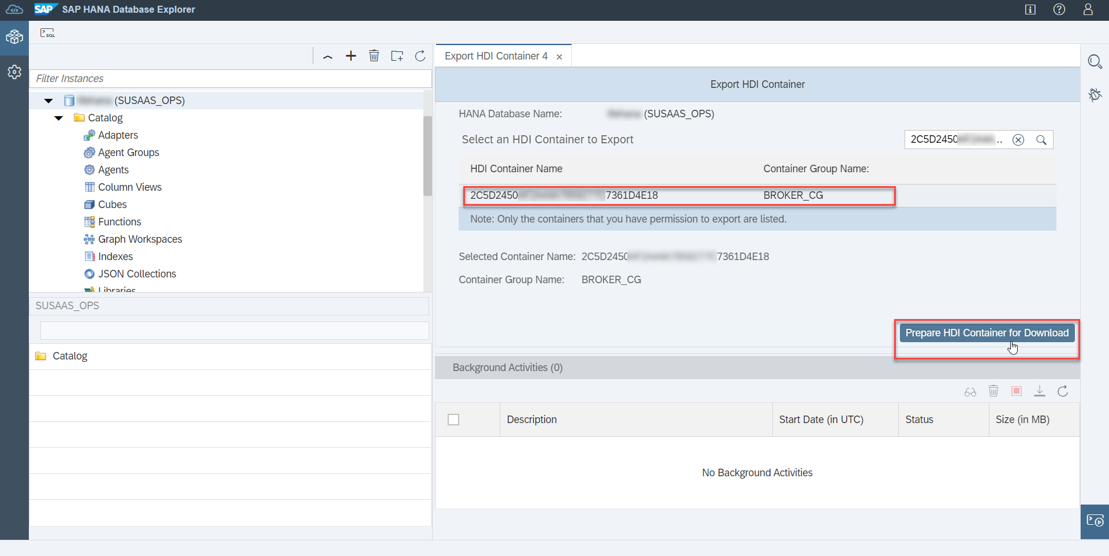Sort by Size (in MB) column
1109x556 pixels.
click(x=1034, y=420)
